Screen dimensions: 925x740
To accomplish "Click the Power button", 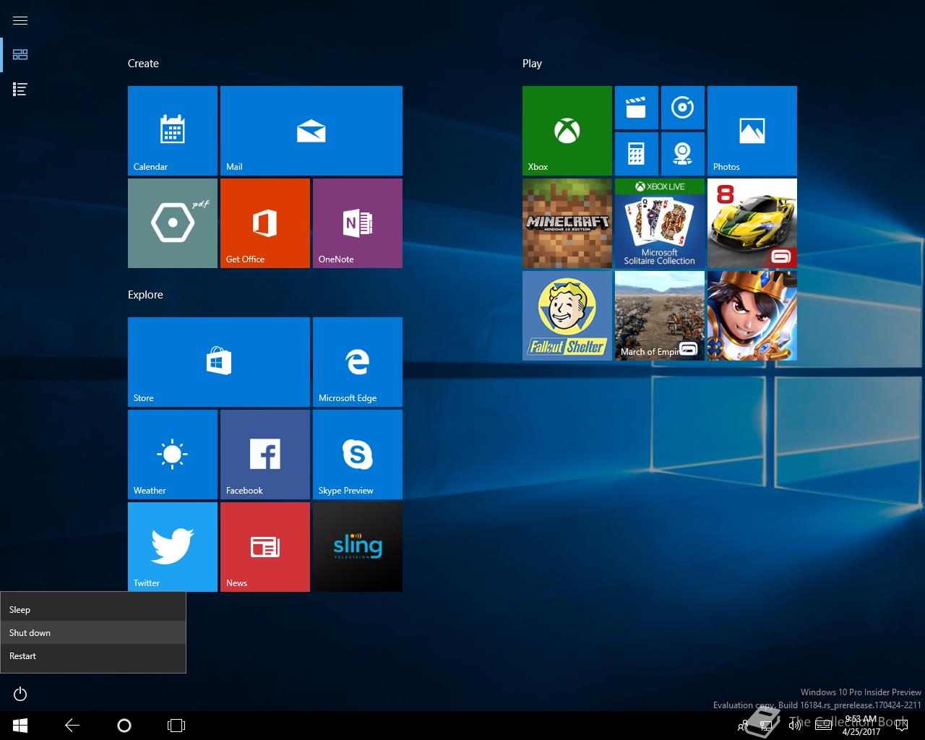I will click(x=20, y=694).
